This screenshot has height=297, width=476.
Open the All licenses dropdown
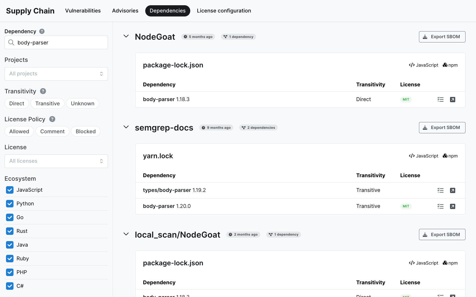point(56,161)
